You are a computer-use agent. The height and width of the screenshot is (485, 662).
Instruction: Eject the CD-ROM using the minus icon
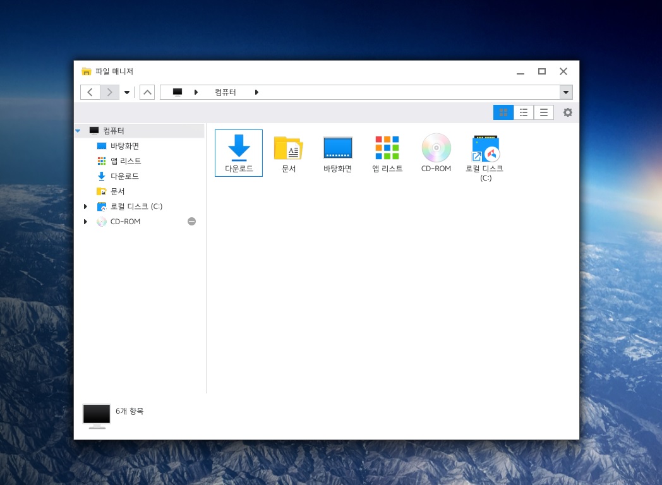coord(191,222)
